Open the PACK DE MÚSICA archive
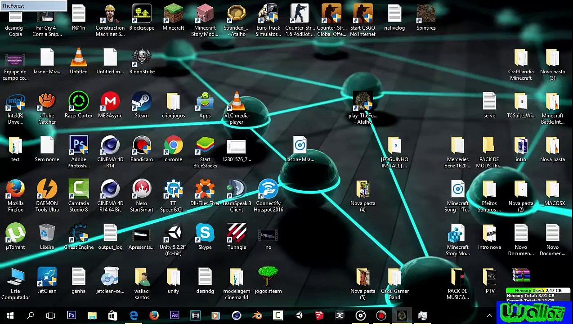Screen dimensions: 573x324 [458, 284]
